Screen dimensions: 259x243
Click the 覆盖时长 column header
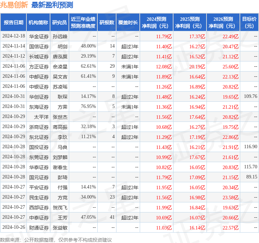(x=128, y=22)
